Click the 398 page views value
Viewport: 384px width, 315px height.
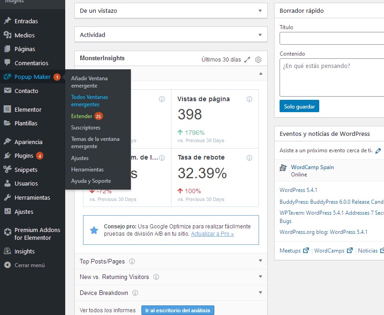pos(190,114)
